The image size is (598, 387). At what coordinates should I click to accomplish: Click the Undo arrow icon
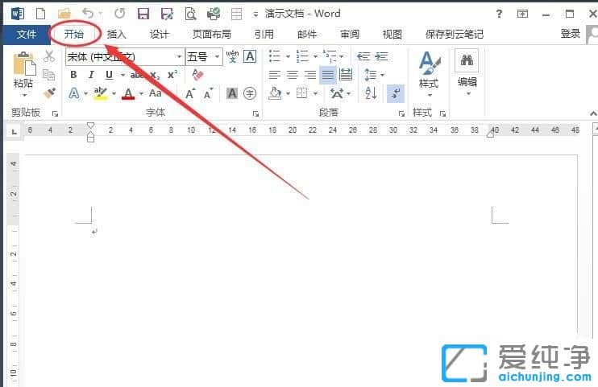pyautogui.click(x=88, y=14)
